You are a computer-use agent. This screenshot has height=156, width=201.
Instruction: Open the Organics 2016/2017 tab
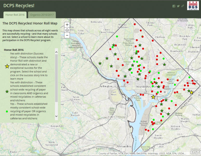tap(42, 15)
